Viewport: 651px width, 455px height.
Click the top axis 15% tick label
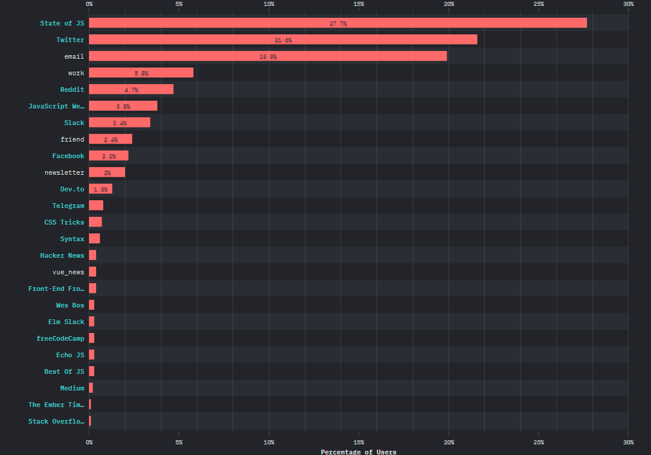tap(358, 4)
